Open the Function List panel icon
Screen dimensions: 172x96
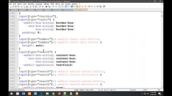80,6
